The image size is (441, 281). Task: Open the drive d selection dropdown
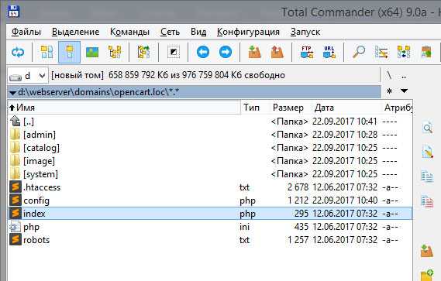pos(28,76)
